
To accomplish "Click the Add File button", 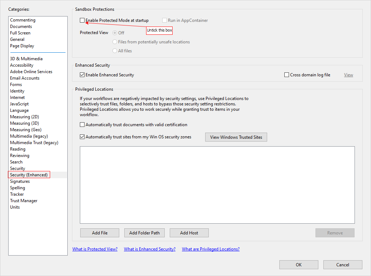I will pos(100,233).
